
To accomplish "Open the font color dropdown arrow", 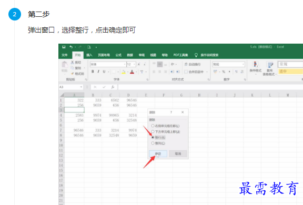I will (136, 72).
